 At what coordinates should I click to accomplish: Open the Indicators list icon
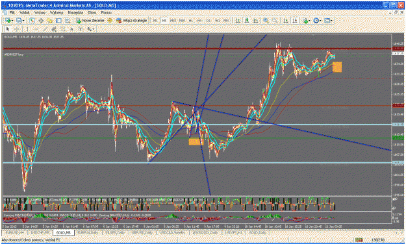pos(305,20)
